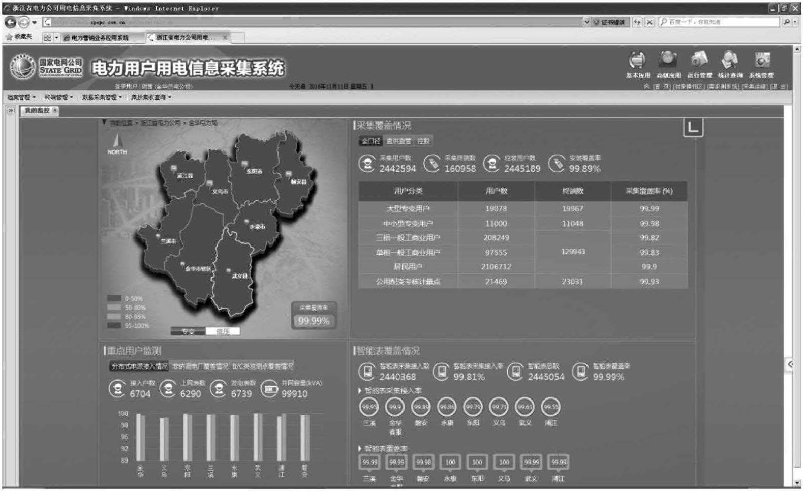Click the 安装覆盖率 icon

click(557, 163)
